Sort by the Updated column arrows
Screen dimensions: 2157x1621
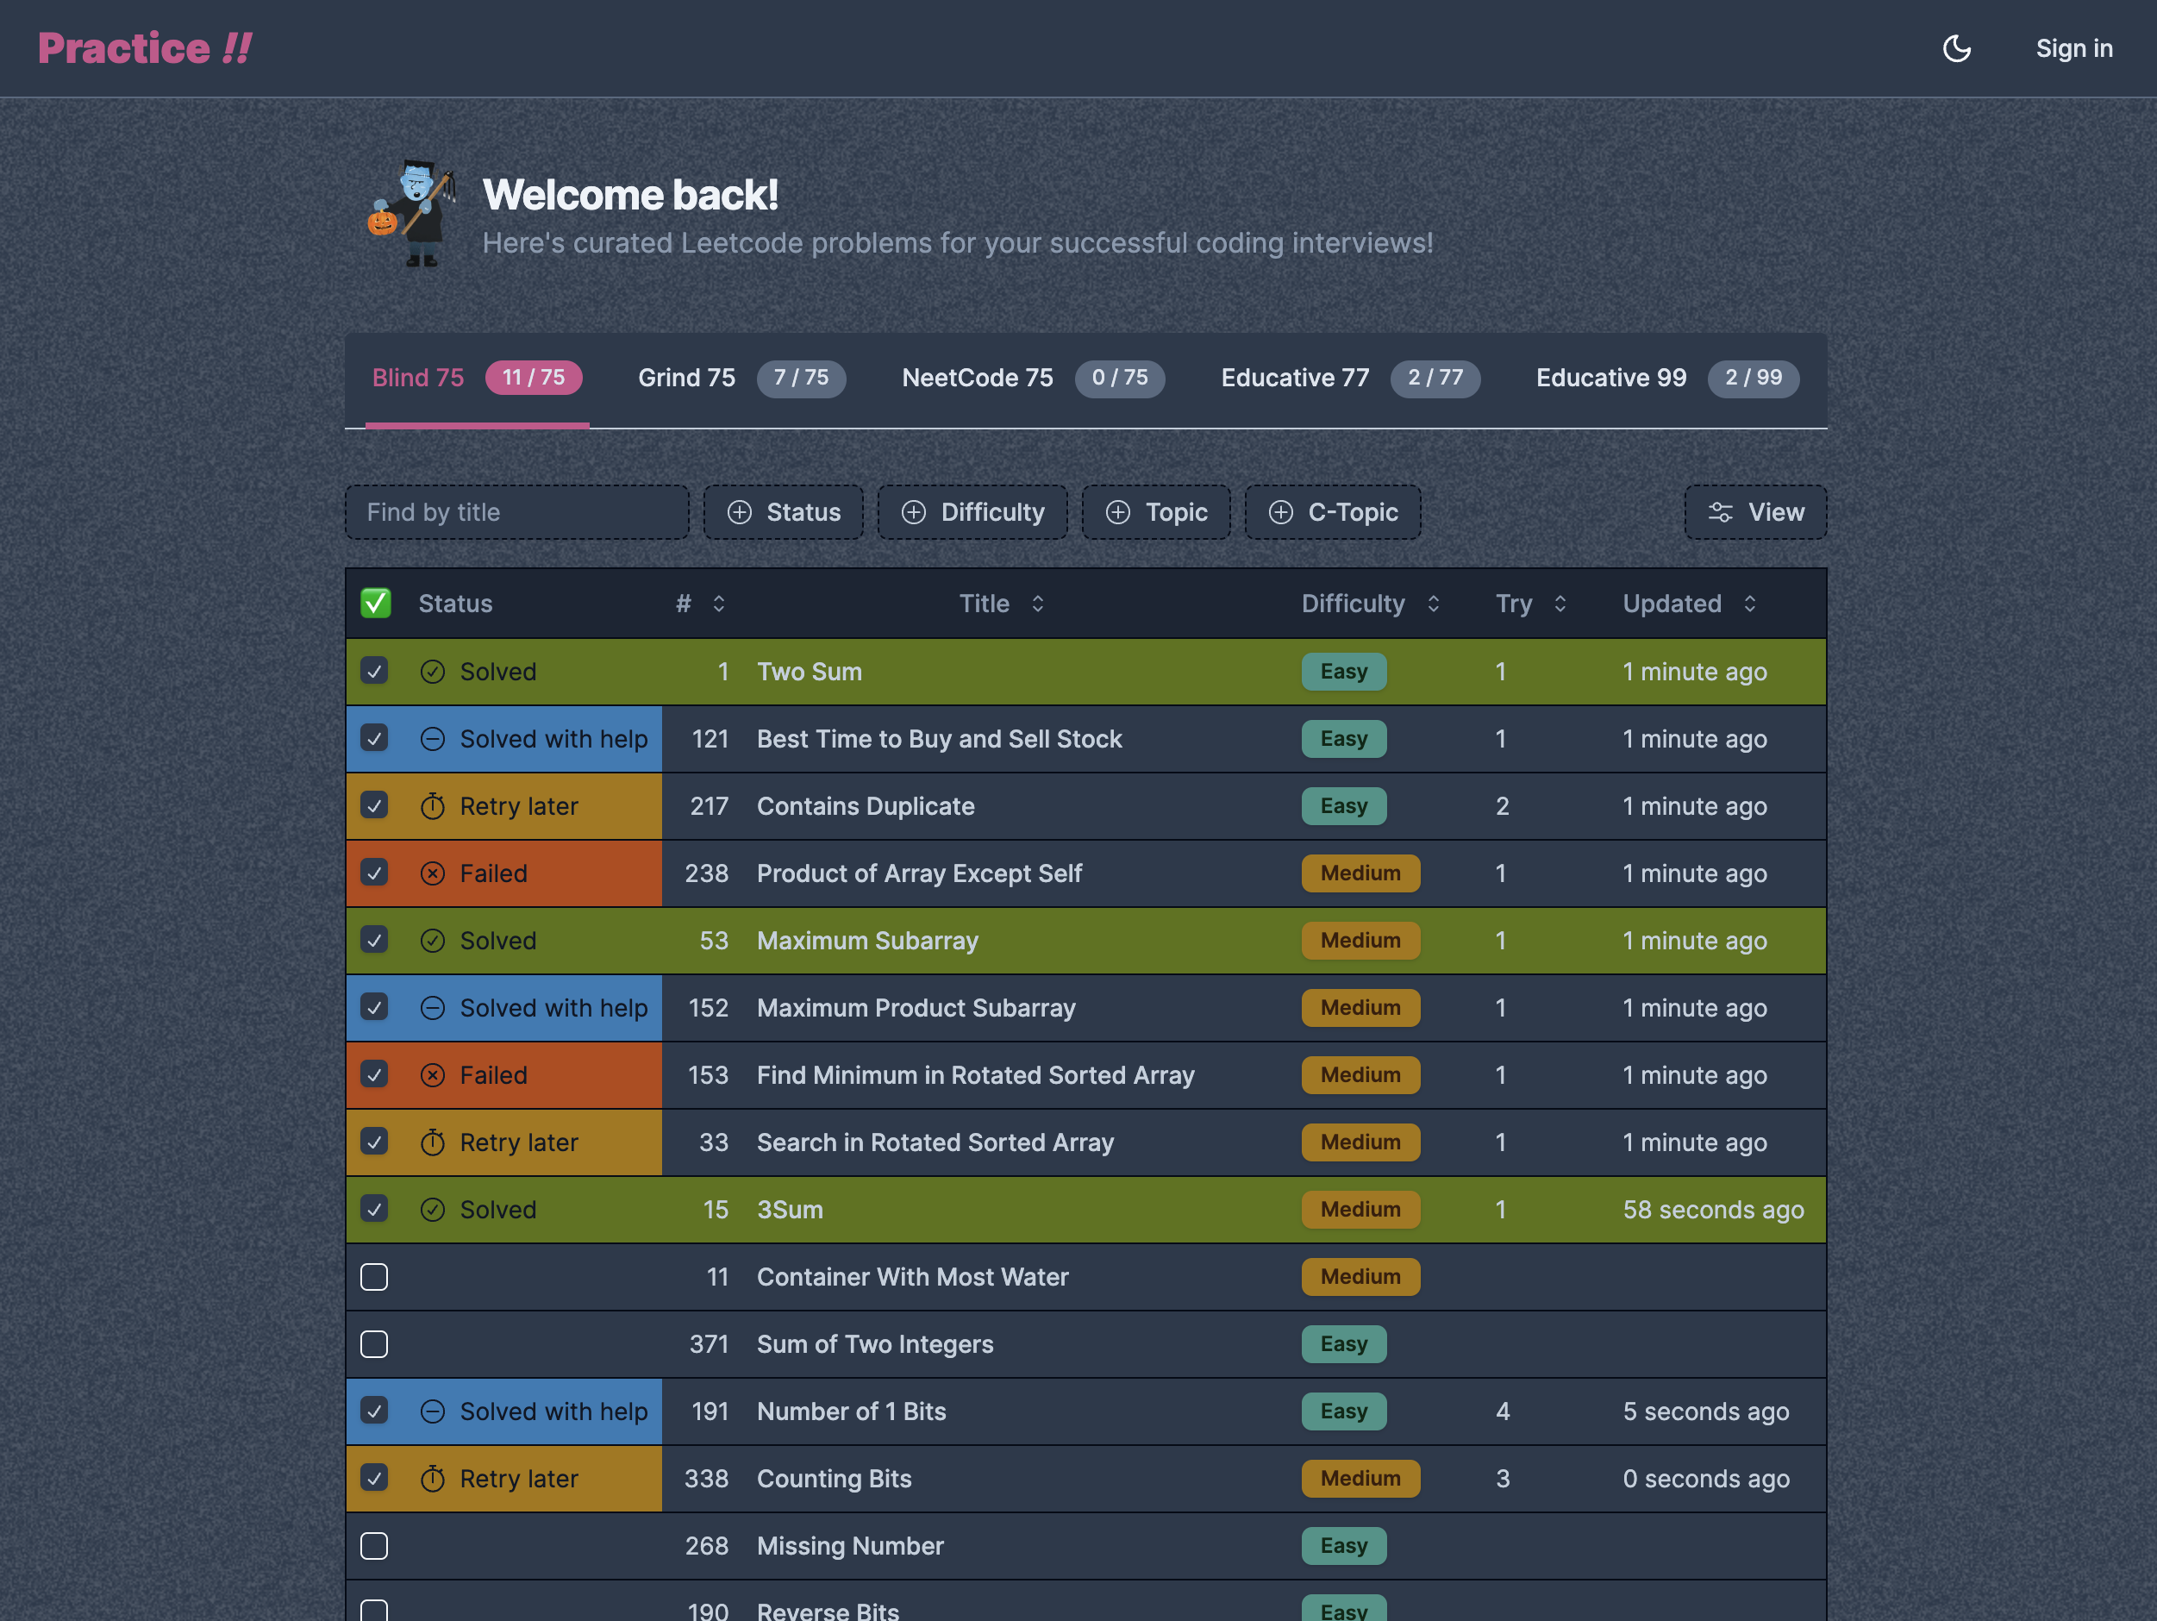(x=1749, y=604)
